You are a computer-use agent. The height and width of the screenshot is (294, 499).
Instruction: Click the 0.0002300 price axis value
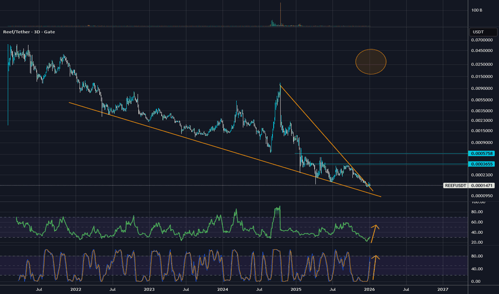pos(482,175)
